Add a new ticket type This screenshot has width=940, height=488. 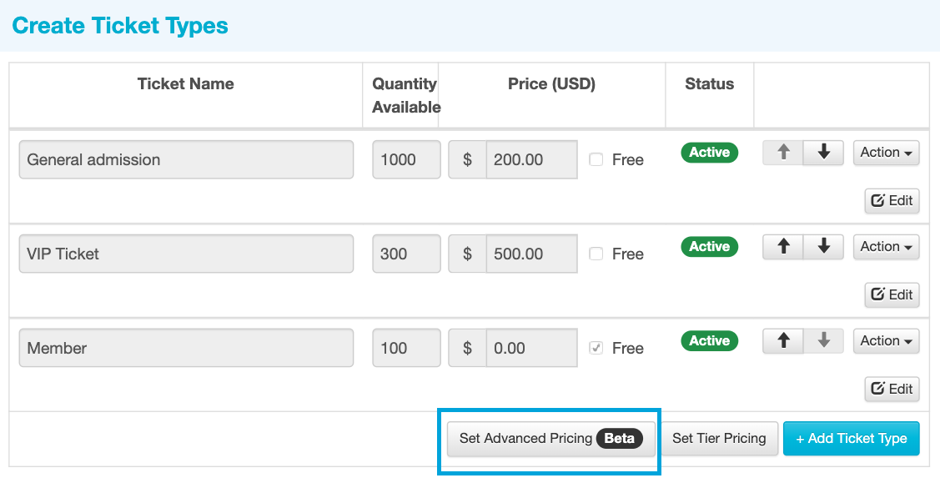coord(852,439)
